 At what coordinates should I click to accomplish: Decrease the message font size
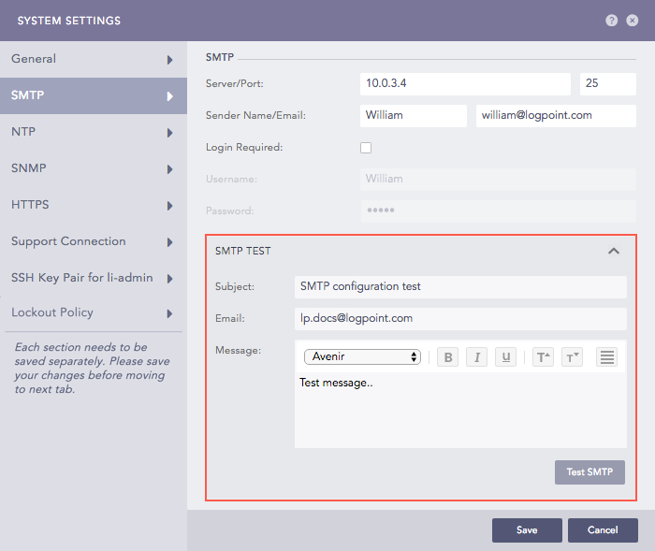572,357
